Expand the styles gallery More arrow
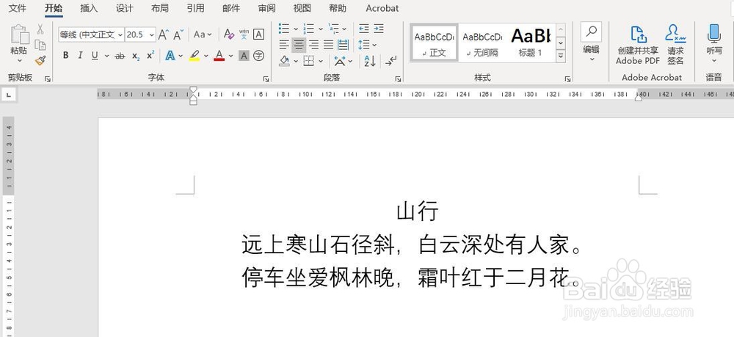734x337 pixels. pyautogui.click(x=561, y=56)
